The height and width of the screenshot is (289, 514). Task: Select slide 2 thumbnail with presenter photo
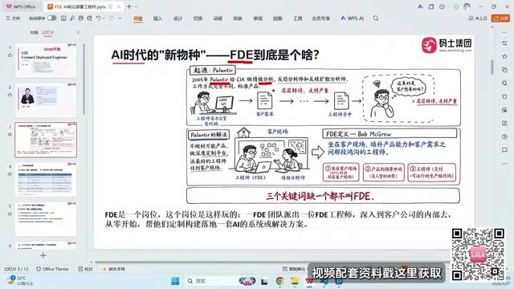coord(46,100)
